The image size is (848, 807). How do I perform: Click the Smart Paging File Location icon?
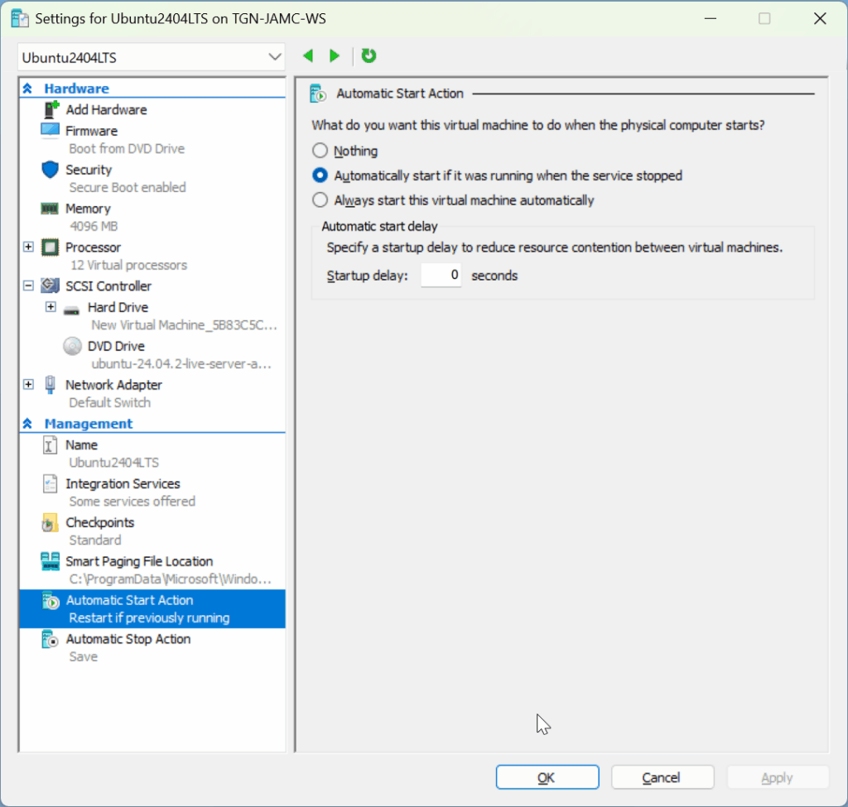point(51,562)
